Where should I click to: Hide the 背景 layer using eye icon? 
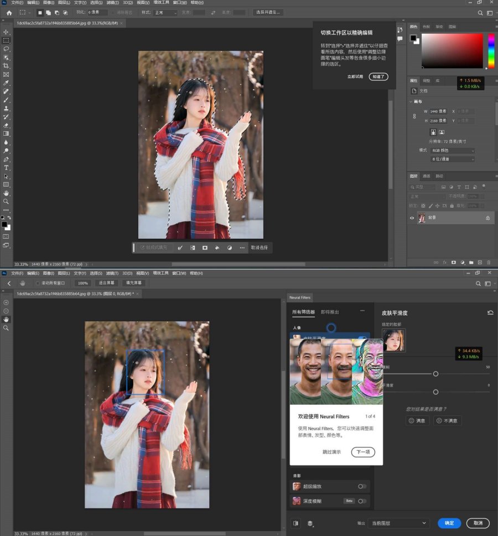[x=412, y=218]
